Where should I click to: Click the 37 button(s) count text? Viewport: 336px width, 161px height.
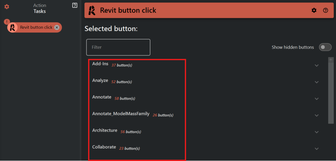coord(122,65)
